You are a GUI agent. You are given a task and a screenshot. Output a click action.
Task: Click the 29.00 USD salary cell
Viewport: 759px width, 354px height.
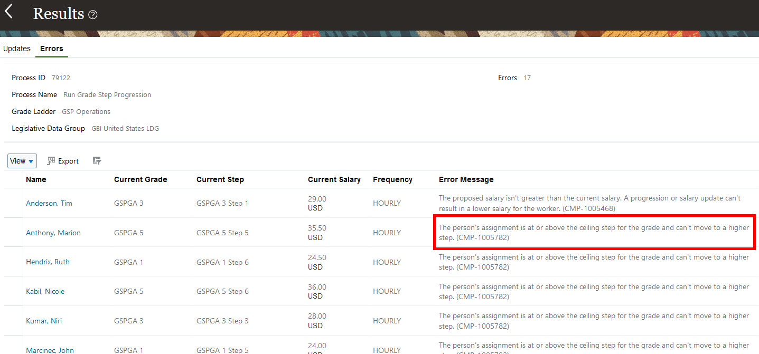317,203
